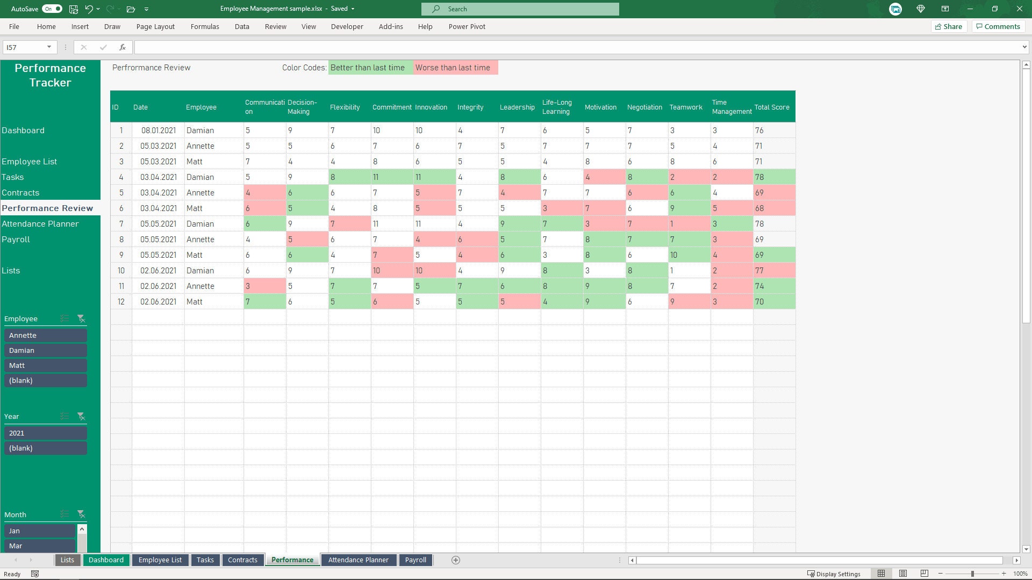The width and height of the screenshot is (1032, 580).
Task: Clear the Year slicer filter
Action: point(82,416)
